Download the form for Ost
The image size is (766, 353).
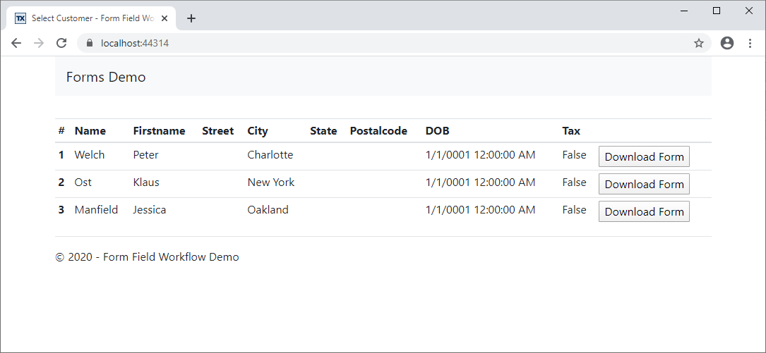pos(644,184)
